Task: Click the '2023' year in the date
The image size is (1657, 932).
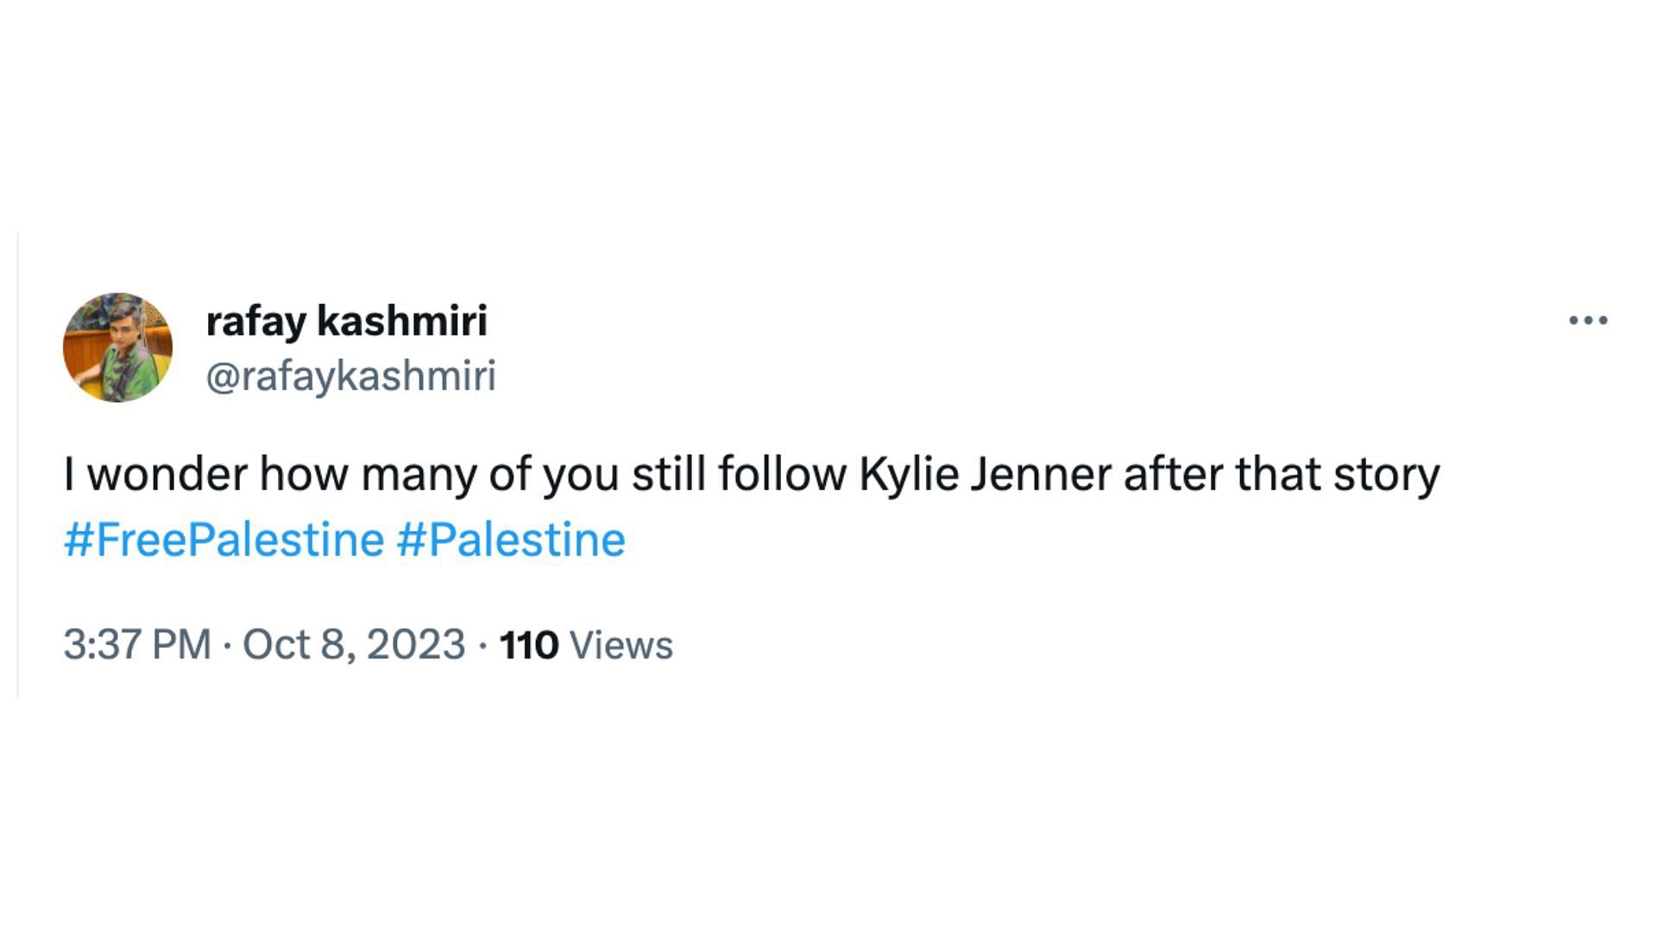Action: [x=416, y=645]
